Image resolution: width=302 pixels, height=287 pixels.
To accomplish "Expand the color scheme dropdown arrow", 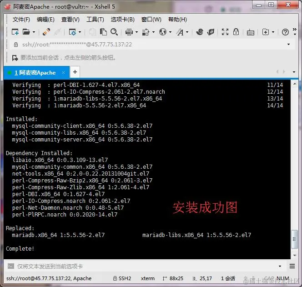I will 153,32.
